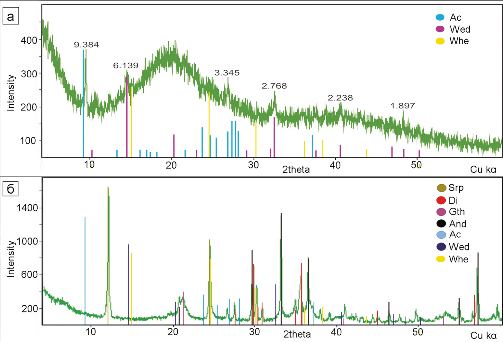
Task: Select the 2.768 peak annotation
Action: pyautogui.click(x=274, y=86)
